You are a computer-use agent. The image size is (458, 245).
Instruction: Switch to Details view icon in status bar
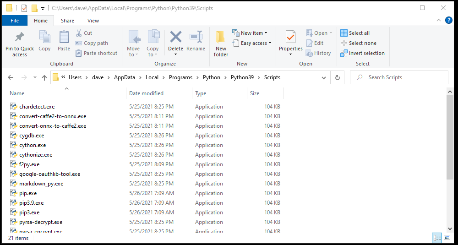[437, 237]
